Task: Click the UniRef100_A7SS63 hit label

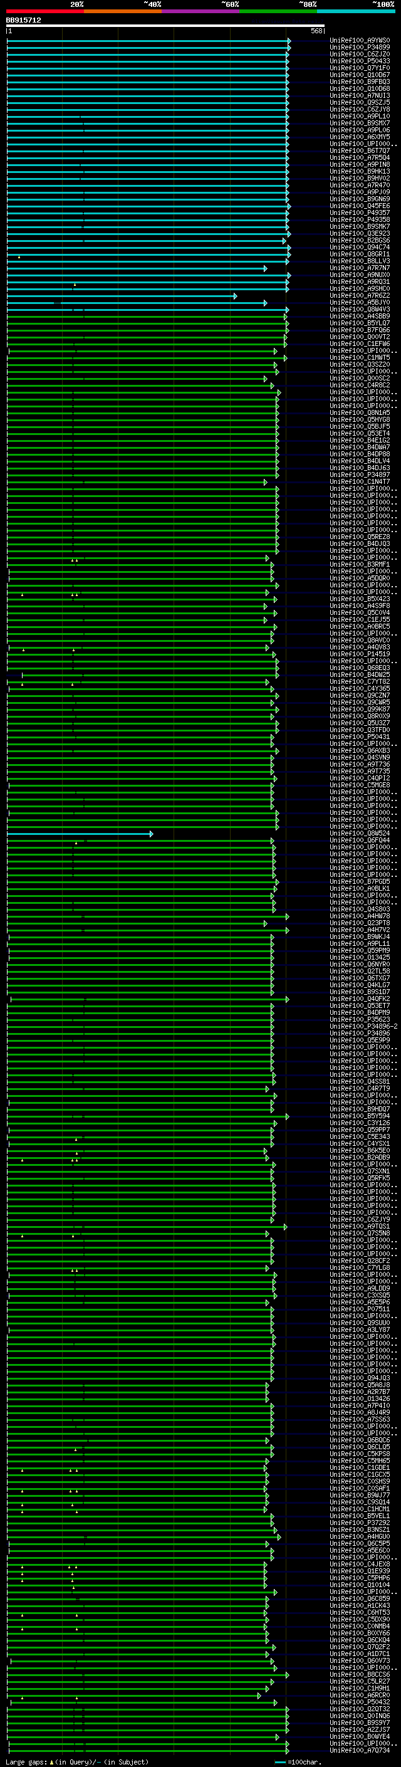Action: click(x=360, y=1419)
